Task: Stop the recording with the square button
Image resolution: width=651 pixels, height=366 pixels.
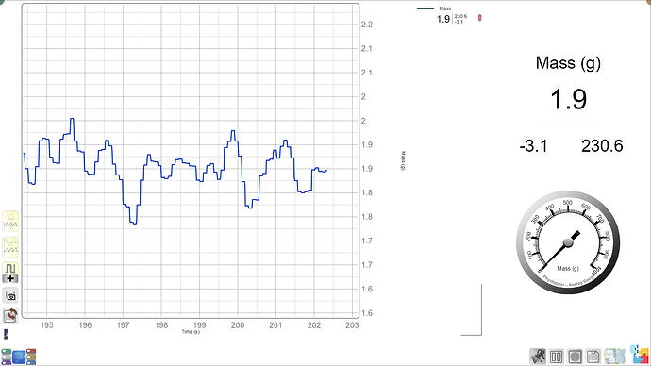Action: (575, 356)
